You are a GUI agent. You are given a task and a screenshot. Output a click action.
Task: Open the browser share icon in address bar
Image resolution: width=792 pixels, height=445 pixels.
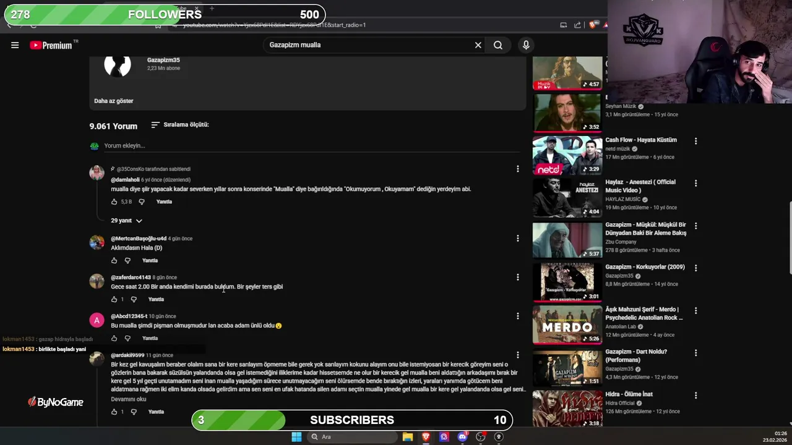pyautogui.click(x=577, y=25)
